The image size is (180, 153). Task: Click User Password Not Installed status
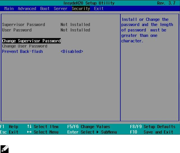75,30
